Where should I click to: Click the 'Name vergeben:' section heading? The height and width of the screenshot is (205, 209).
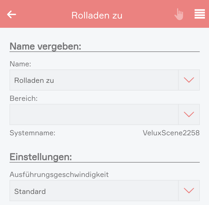(46, 47)
